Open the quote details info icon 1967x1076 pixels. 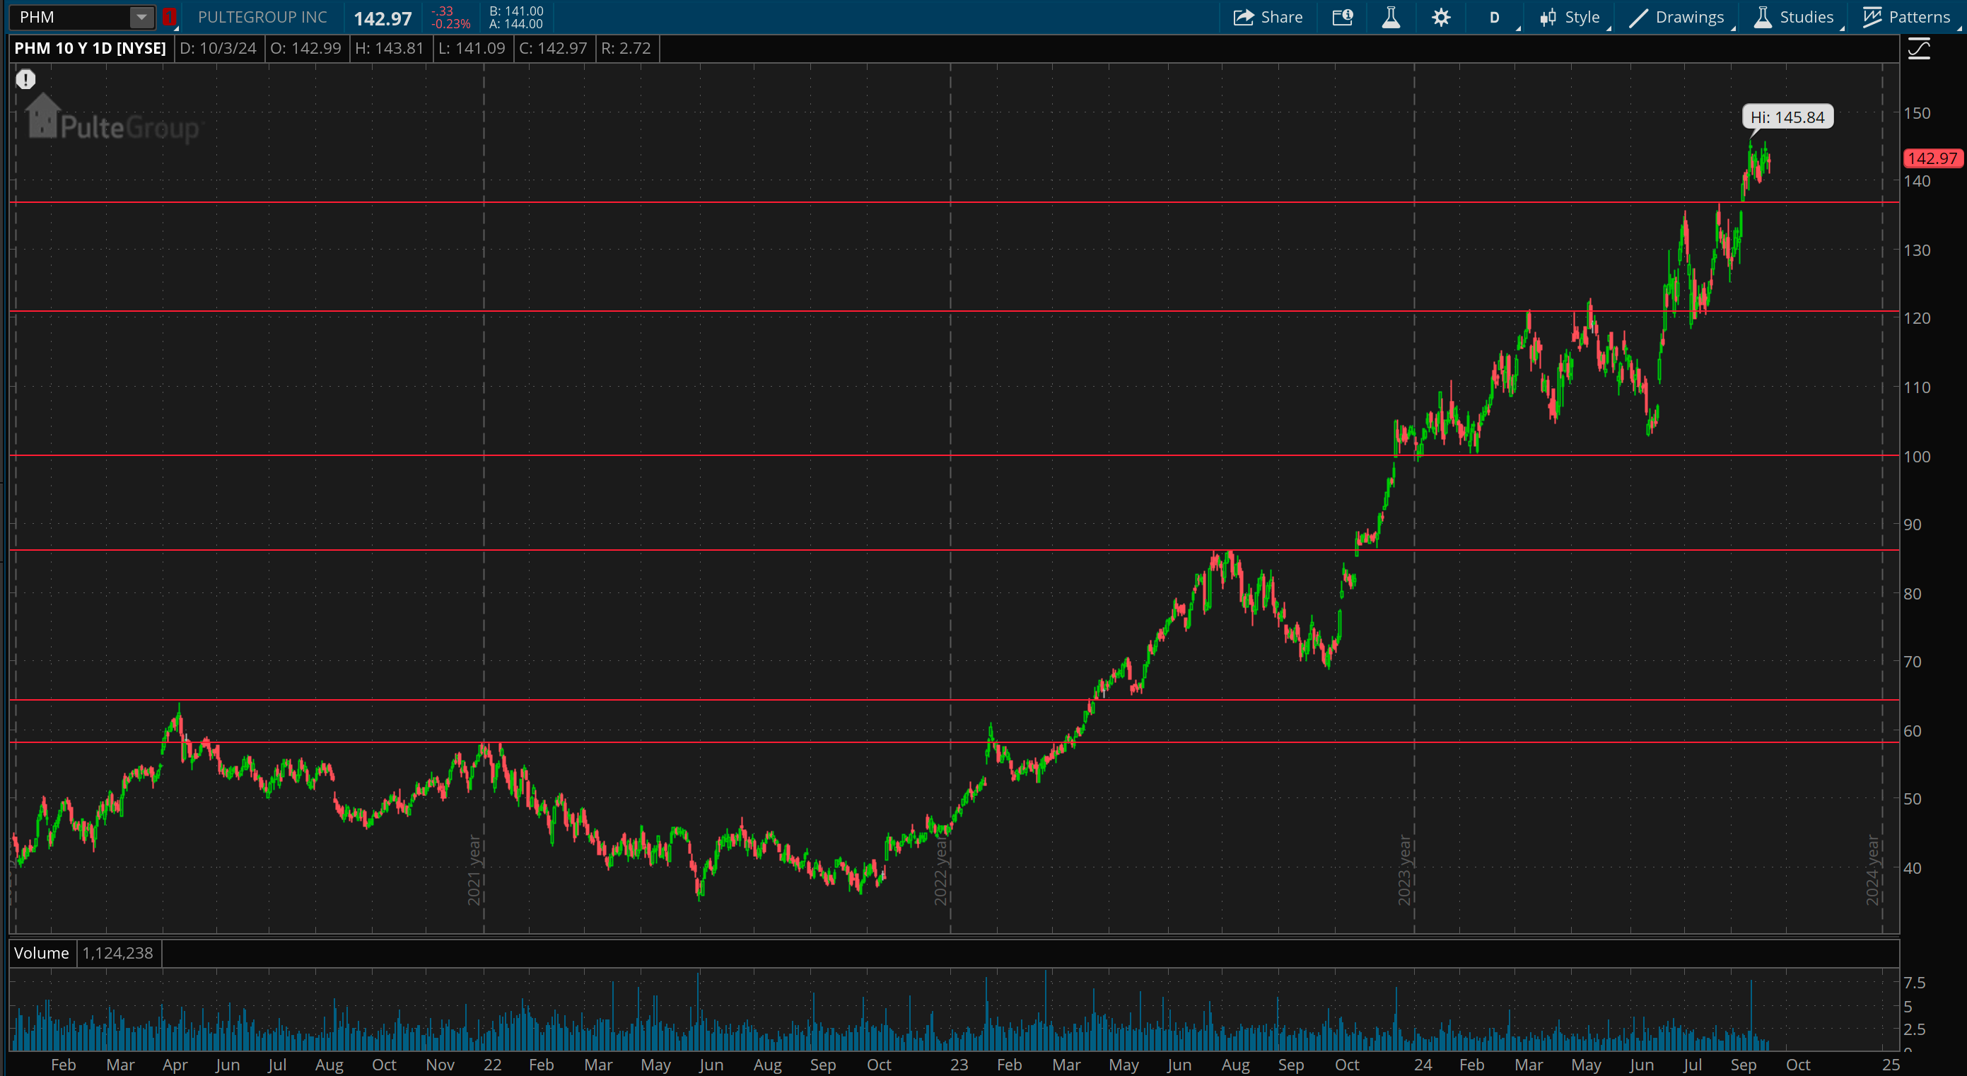coord(1343,17)
